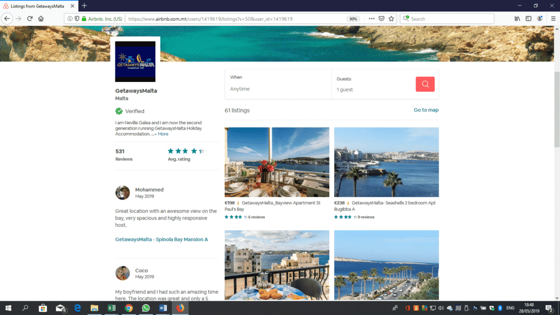
Task: Open the When date picker
Action: click(x=278, y=84)
